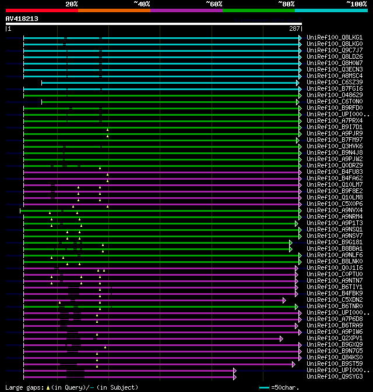Click the UniRef100_Q10LM8 label

[335, 198]
